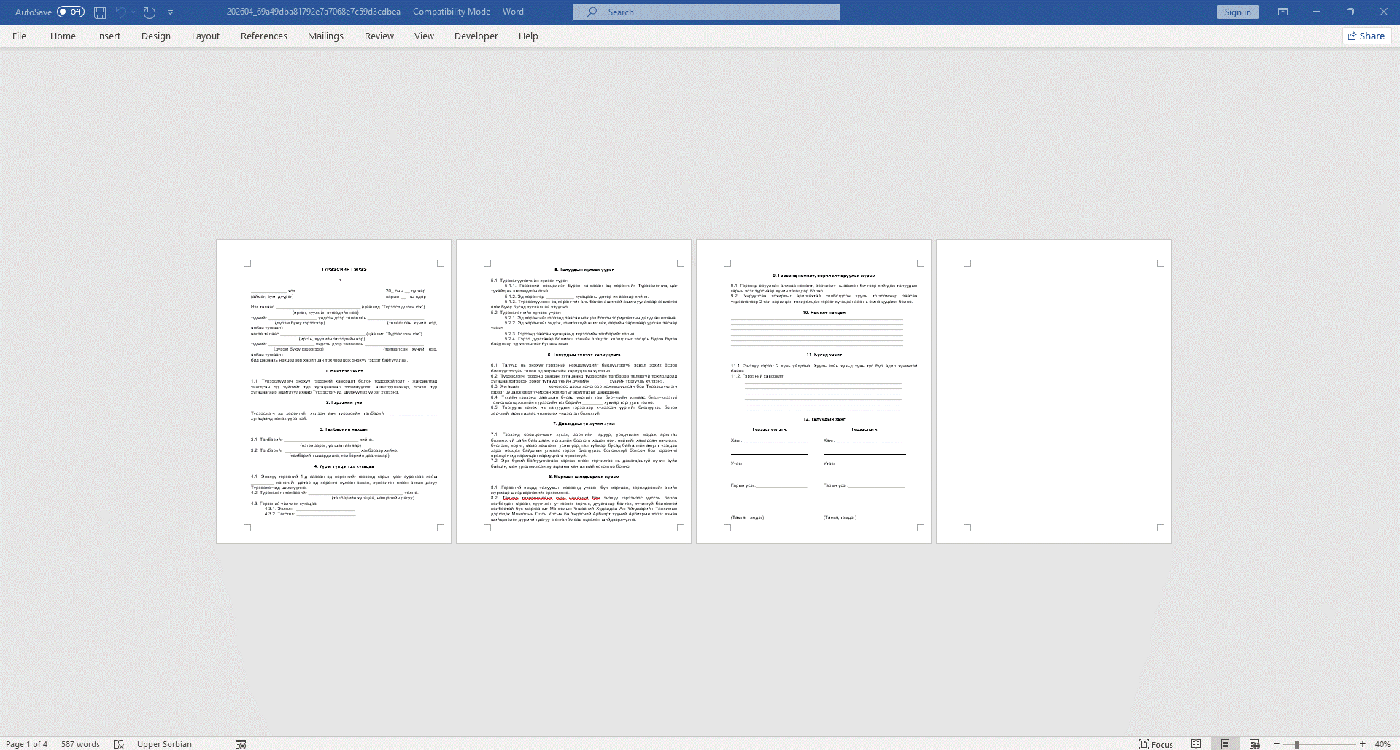Switch to Read Mode view
The image size is (1400, 750).
click(x=1196, y=744)
